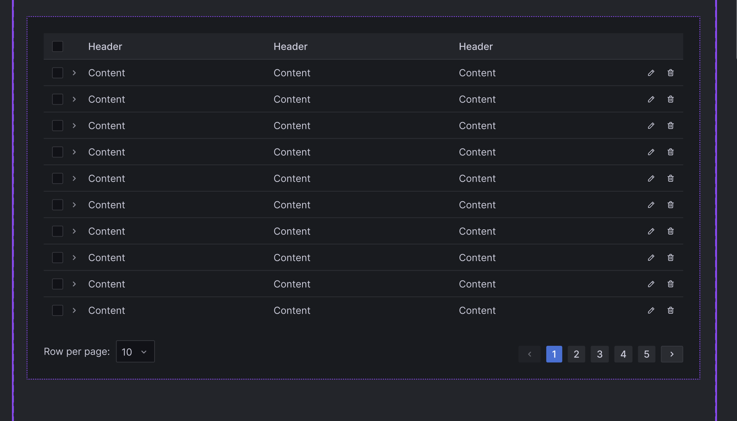Click the edit pencil icon in first row
Viewport: 737px width, 421px height.
click(651, 73)
